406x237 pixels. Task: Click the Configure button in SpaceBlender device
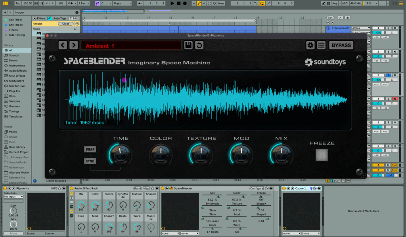[x=257, y=188]
